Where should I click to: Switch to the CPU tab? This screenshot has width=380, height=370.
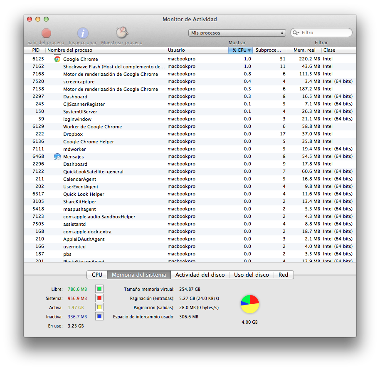tap(97, 275)
